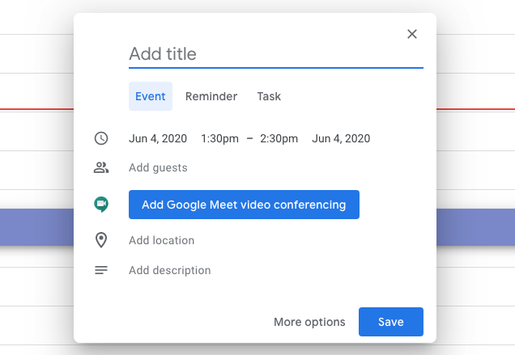Close the event creation dialog
Viewport: 515px width, 355px height.
point(412,34)
